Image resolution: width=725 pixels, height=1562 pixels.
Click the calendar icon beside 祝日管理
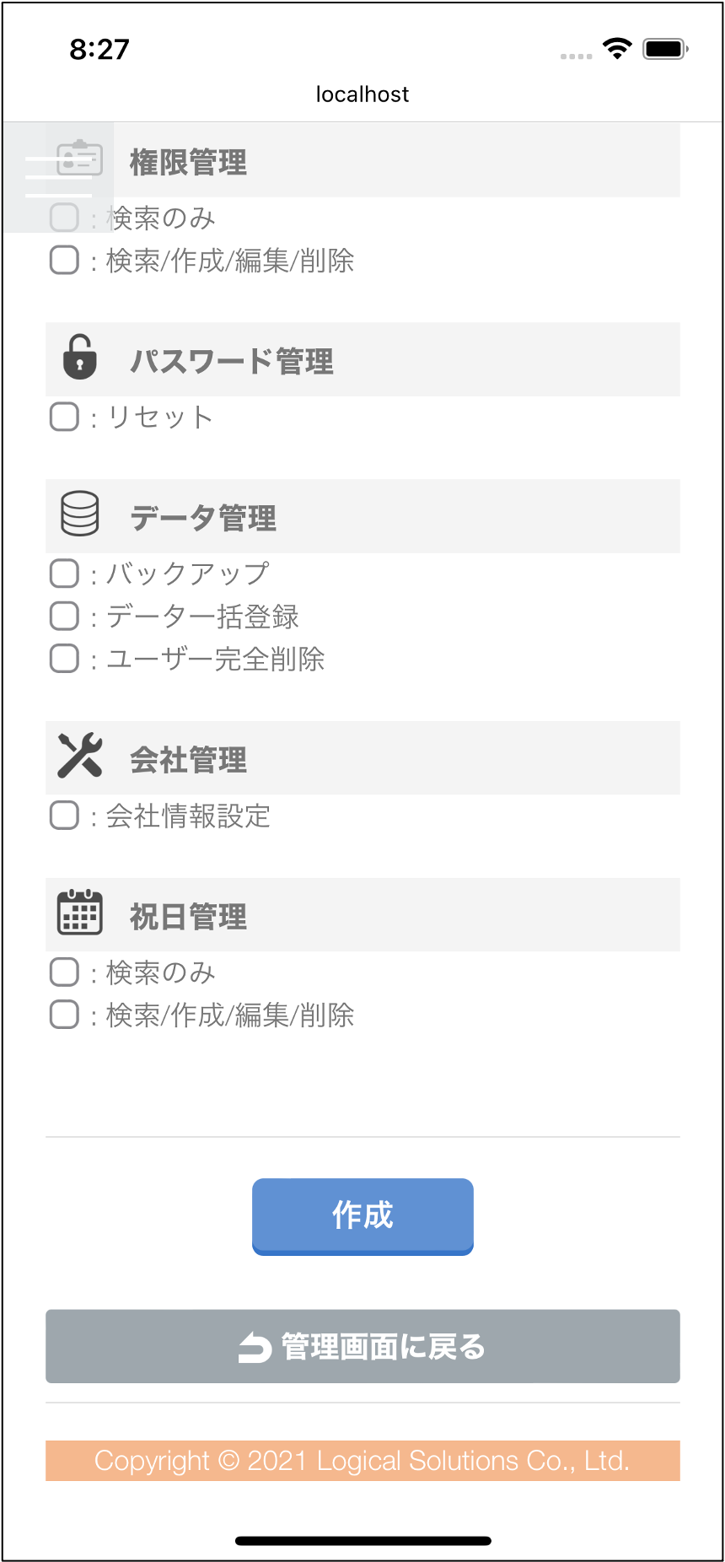click(x=80, y=912)
